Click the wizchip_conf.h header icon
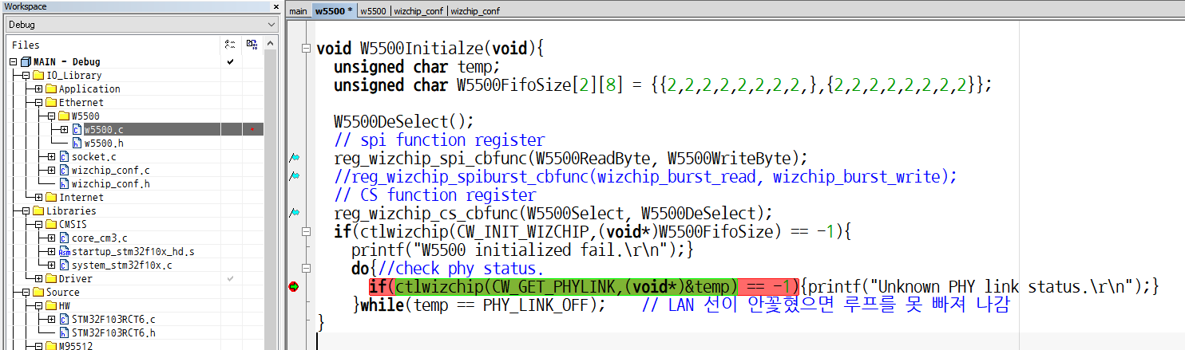1185x350 pixels. pyautogui.click(x=64, y=183)
